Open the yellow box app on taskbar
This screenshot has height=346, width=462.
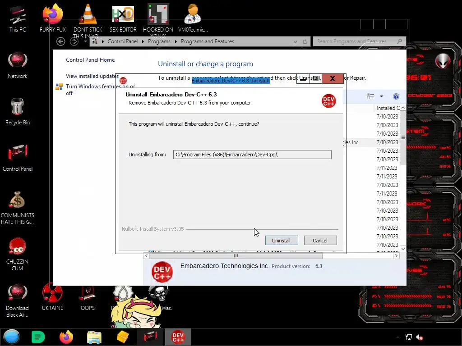(x=123, y=337)
